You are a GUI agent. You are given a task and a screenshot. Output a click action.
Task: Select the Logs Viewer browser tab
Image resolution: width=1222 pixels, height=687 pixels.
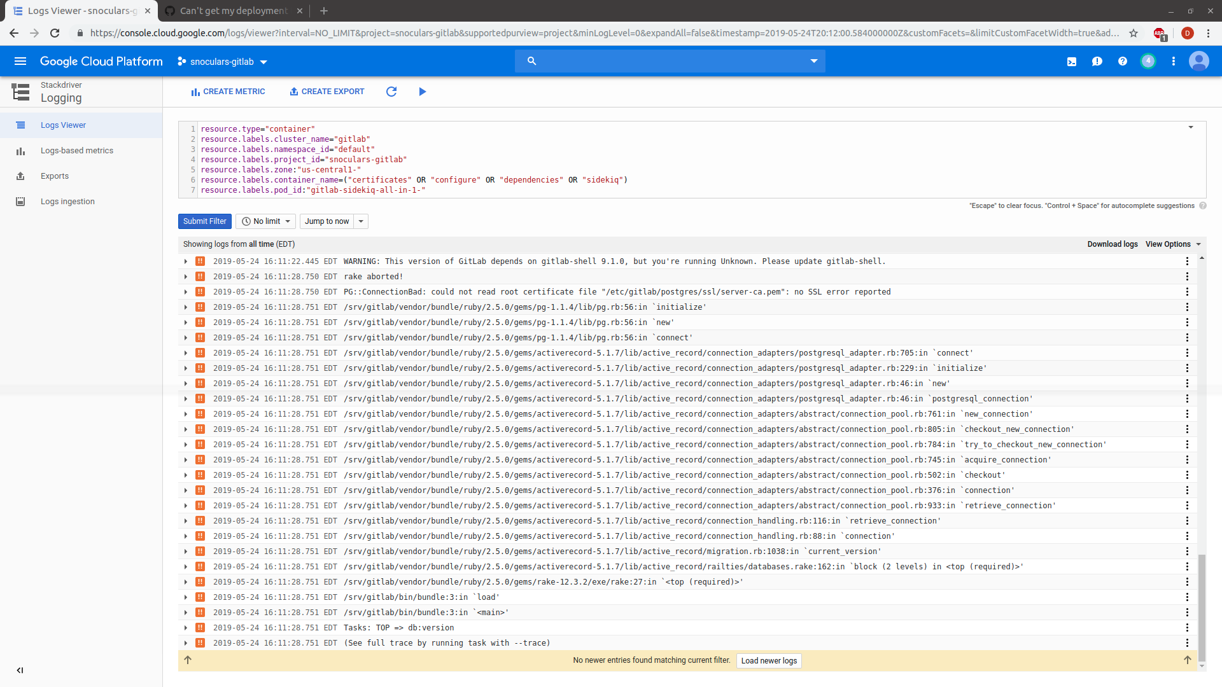click(x=81, y=11)
